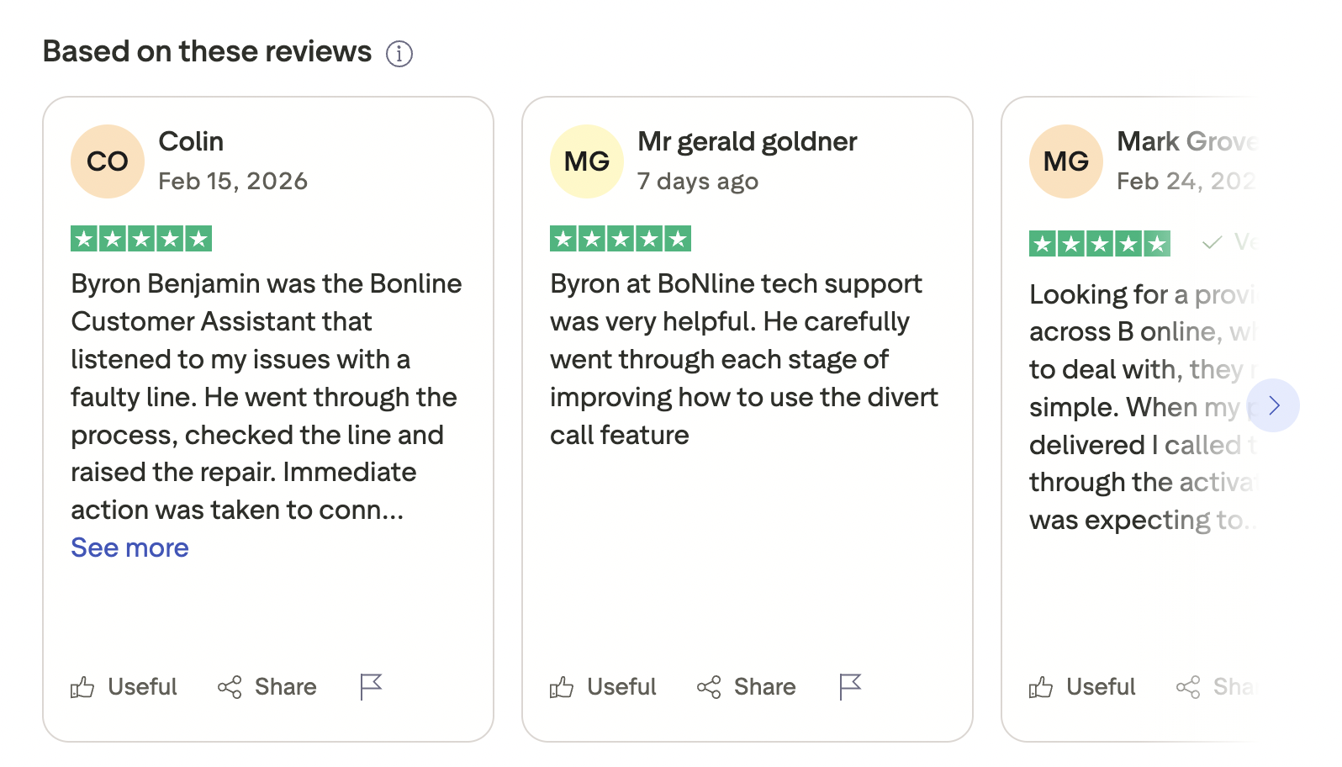Screen dimensions: 1342x767
Task: Click the Useful thumbs-up icon on Colin's review
Action: [82, 687]
